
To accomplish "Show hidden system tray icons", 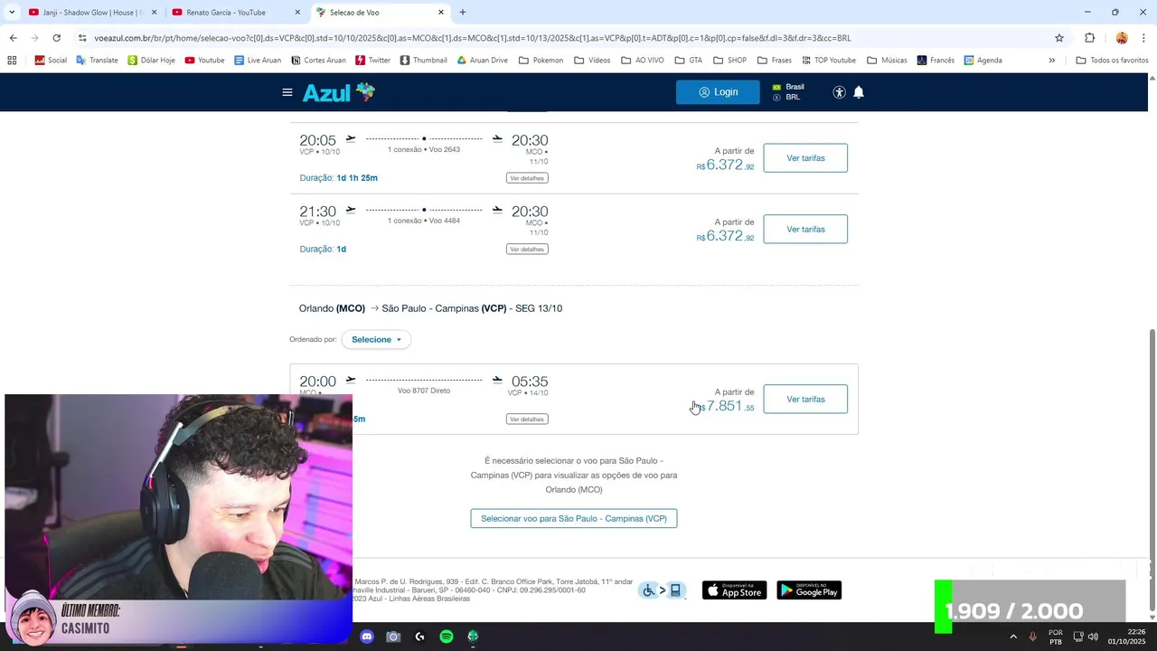I will (x=1012, y=637).
